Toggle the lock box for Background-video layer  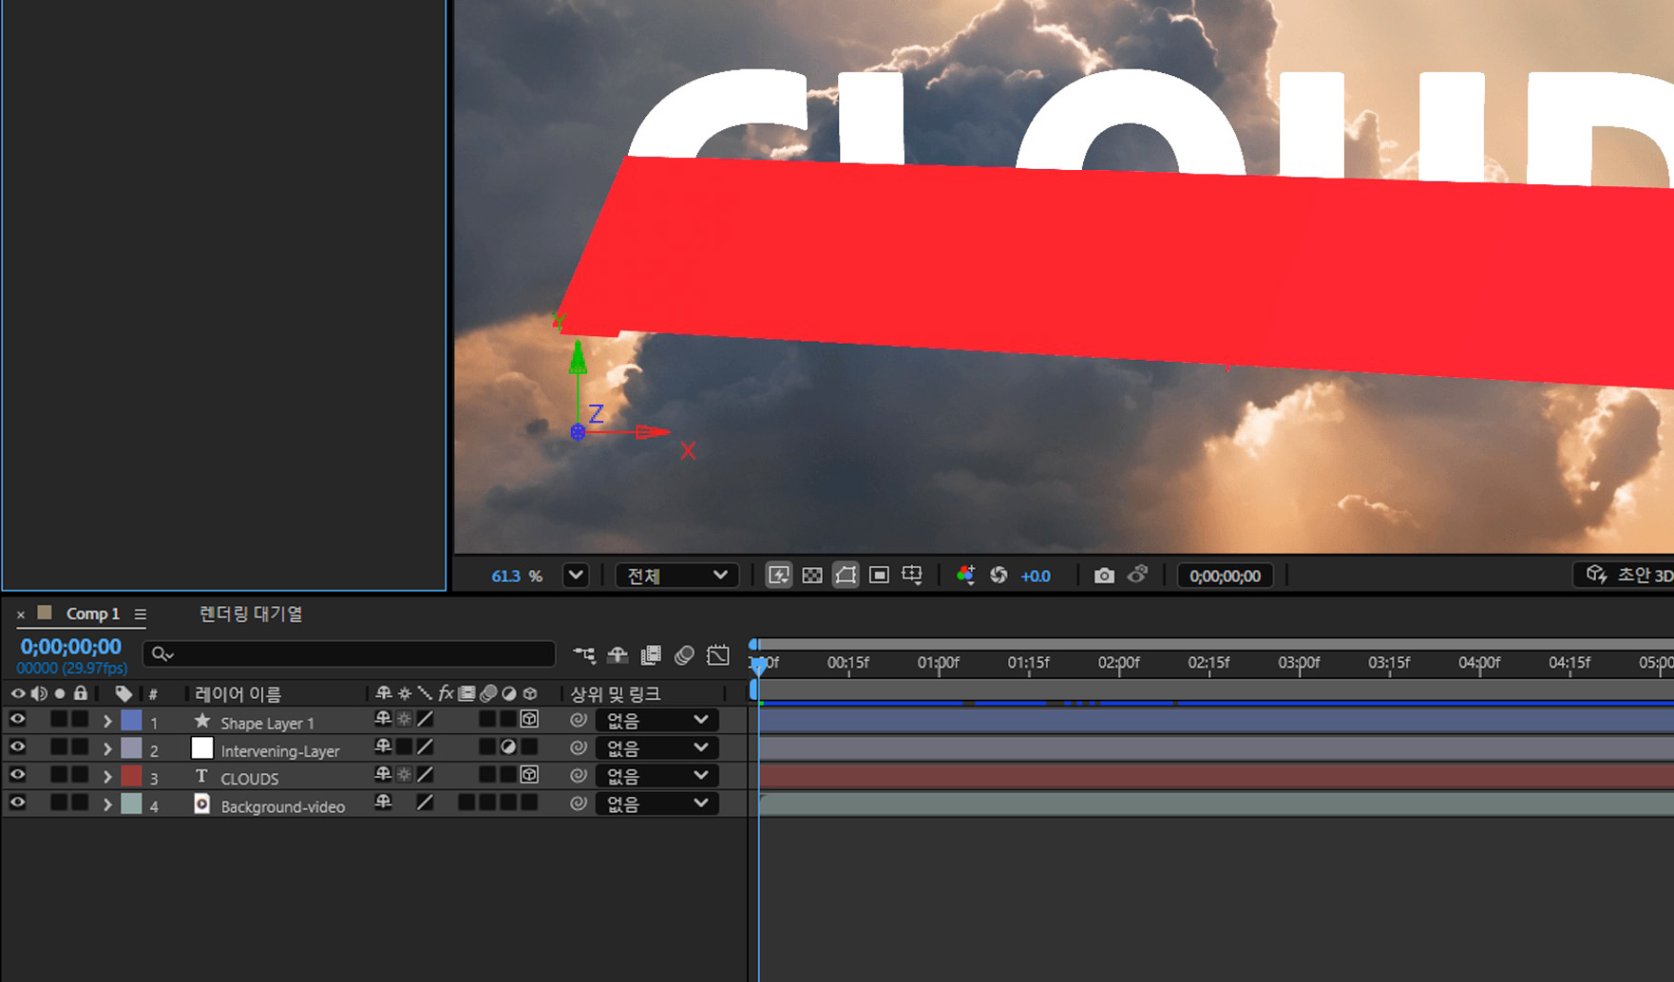click(x=80, y=803)
